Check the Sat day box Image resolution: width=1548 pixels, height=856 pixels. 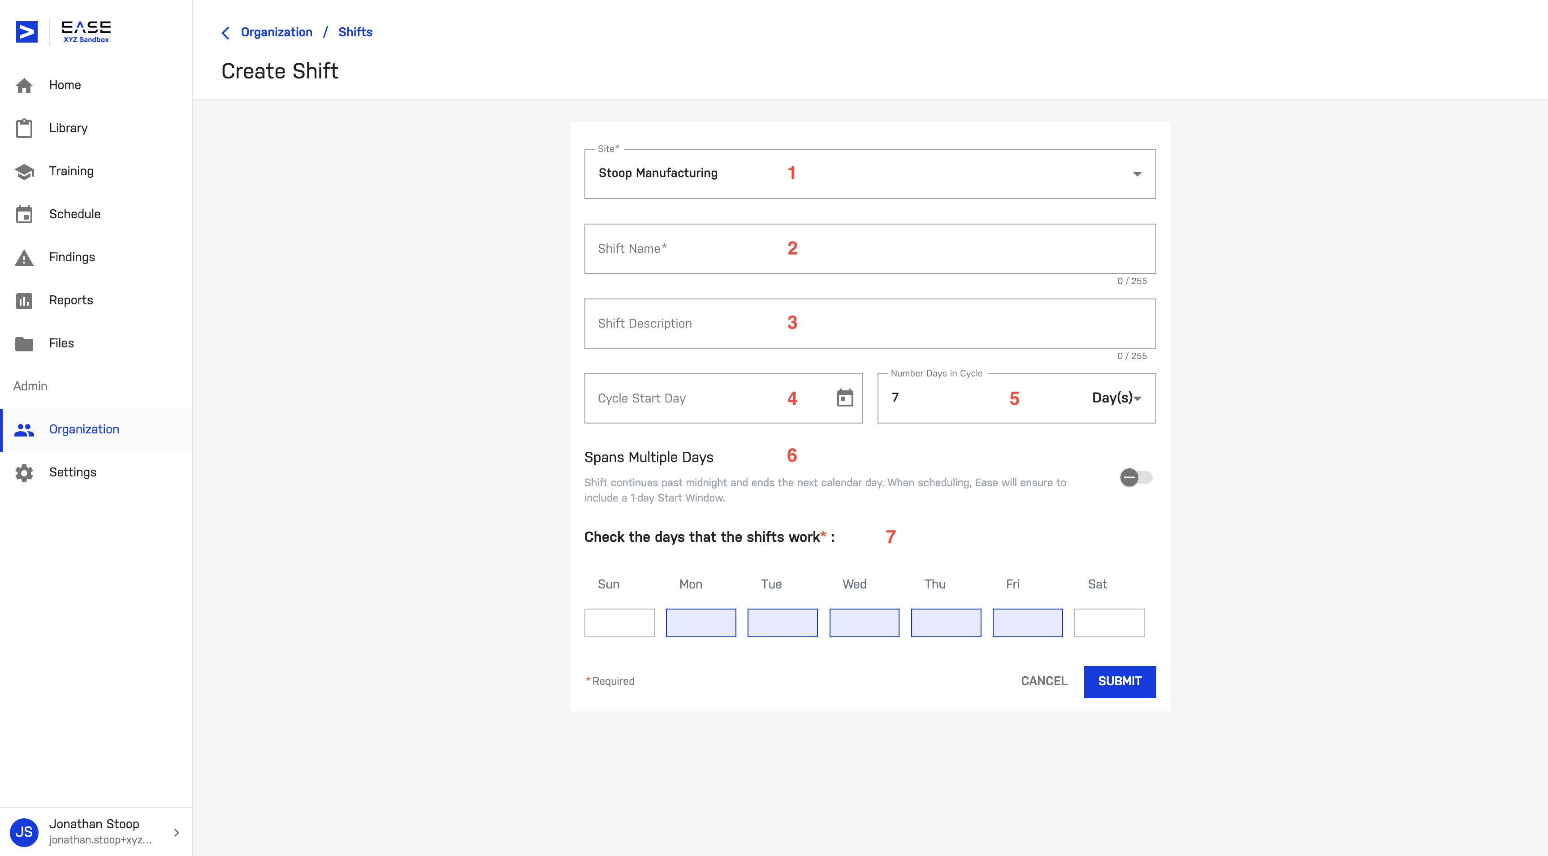(x=1109, y=622)
